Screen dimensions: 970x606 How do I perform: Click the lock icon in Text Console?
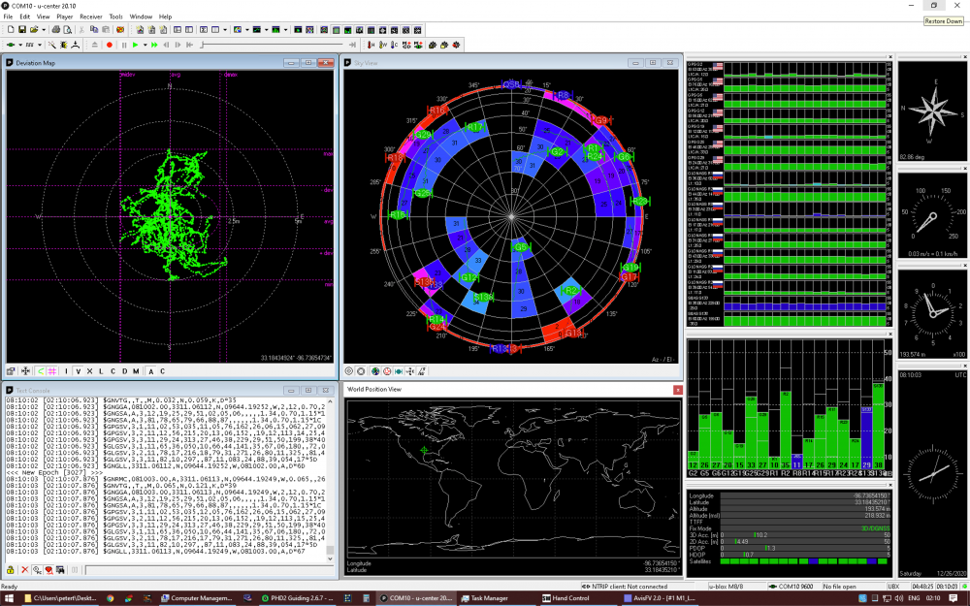pos(11,570)
